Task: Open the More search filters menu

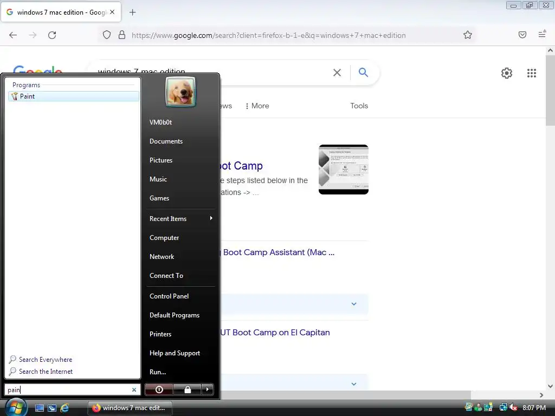Action: tap(257, 106)
